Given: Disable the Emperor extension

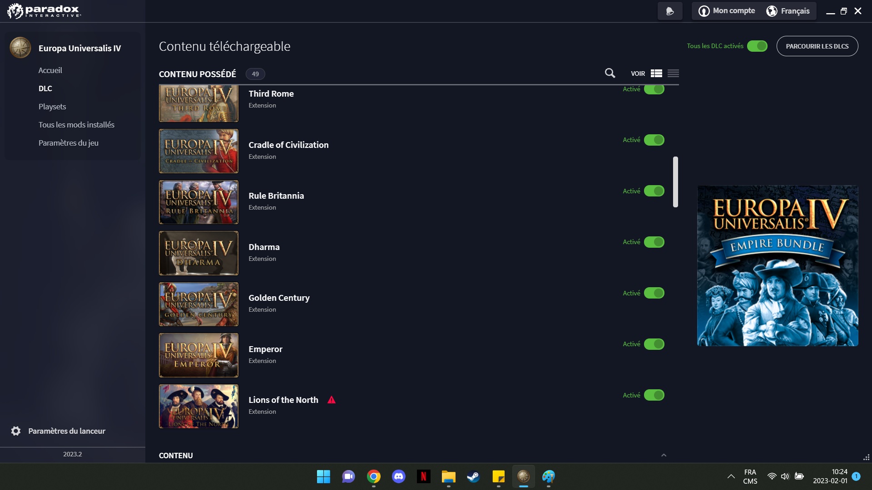Looking at the screenshot, I should pyautogui.click(x=654, y=344).
